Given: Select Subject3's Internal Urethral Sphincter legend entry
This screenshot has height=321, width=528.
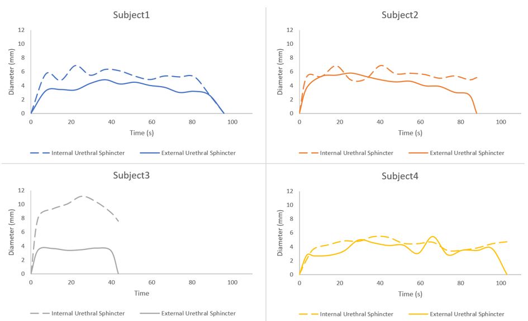Looking at the screenshot, I should [x=88, y=313].
